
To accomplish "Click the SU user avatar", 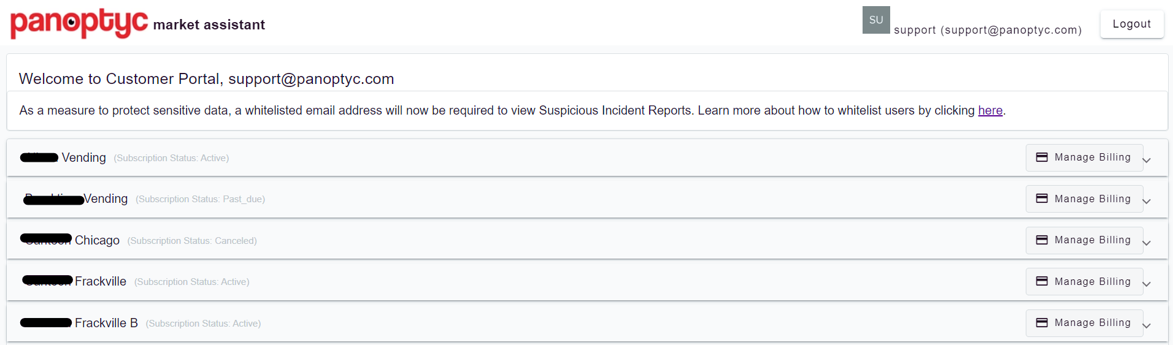I will click(x=876, y=20).
